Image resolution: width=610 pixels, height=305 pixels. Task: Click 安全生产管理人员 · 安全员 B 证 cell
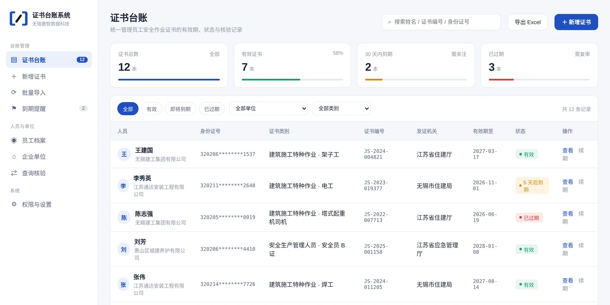pos(307,249)
